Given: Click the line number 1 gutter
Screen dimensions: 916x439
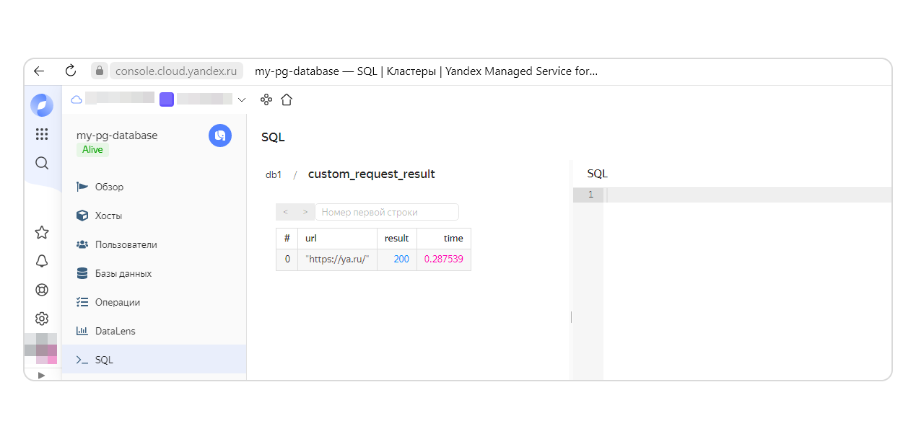Looking at the screenshot, I should 588,195.
